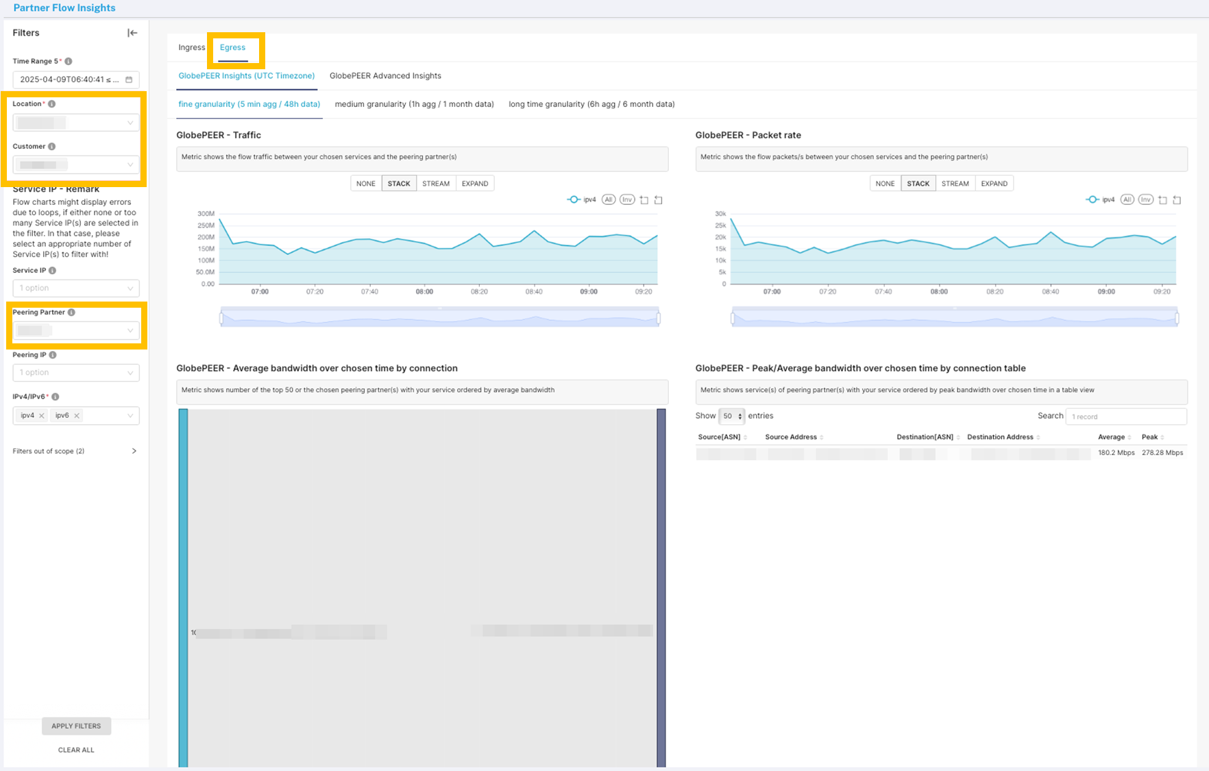This screenshot has height=771, width=1209.
Task: Open GlobePEER Insights (UTC Timezone) tab
Action: tap(247, 75)
